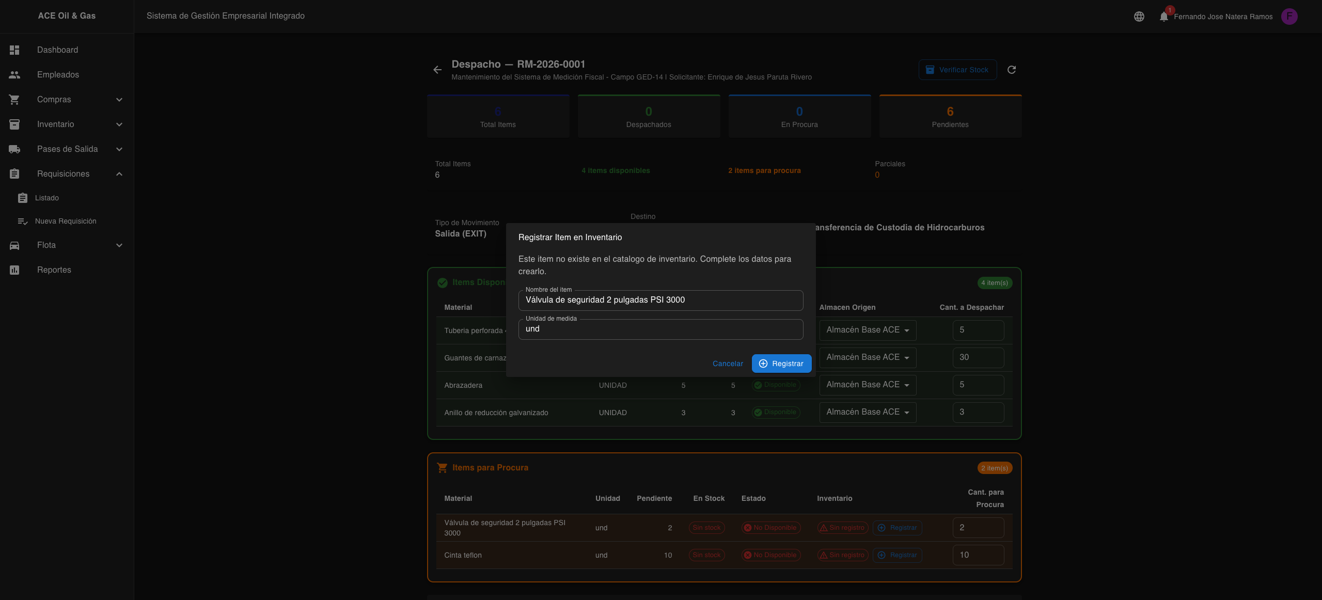Click the Reportes chart icon
1322x600 pixels.
pos(14,270)
